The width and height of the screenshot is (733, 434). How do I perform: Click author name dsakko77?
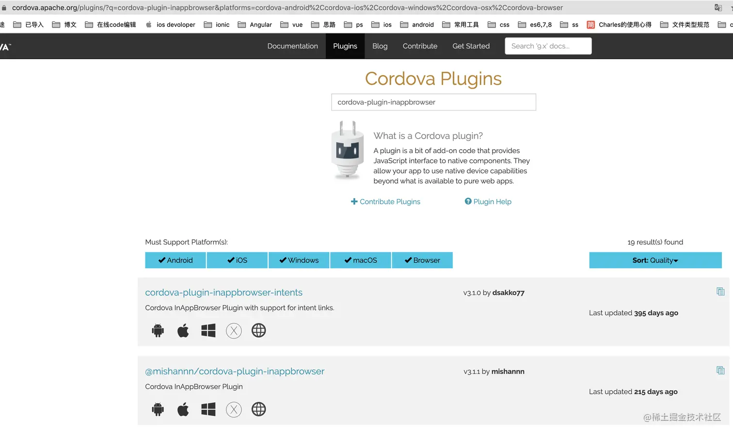509,293
